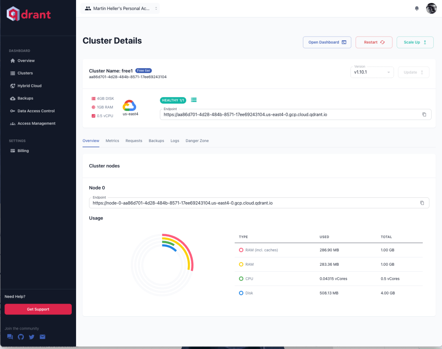Click the 4GB DISK icon
The image size is (442, 349).
pyautogui.click(x=93, y=98)
